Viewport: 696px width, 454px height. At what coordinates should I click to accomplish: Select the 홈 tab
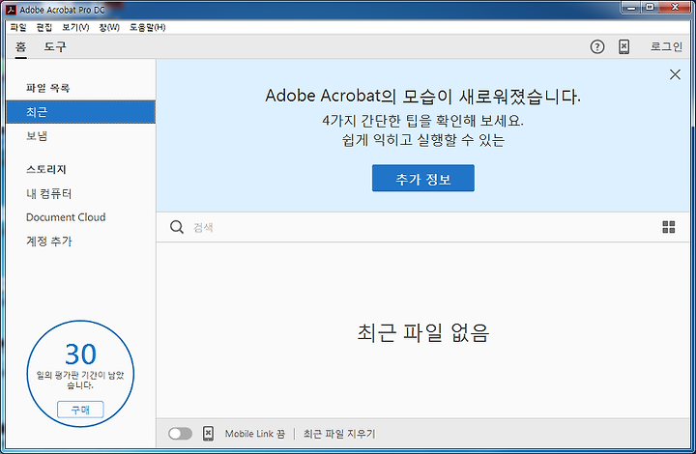coord(20,46)
